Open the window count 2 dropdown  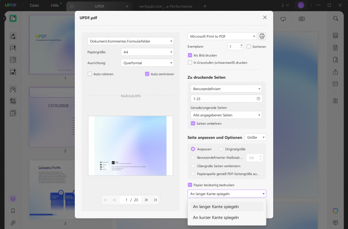285,5
